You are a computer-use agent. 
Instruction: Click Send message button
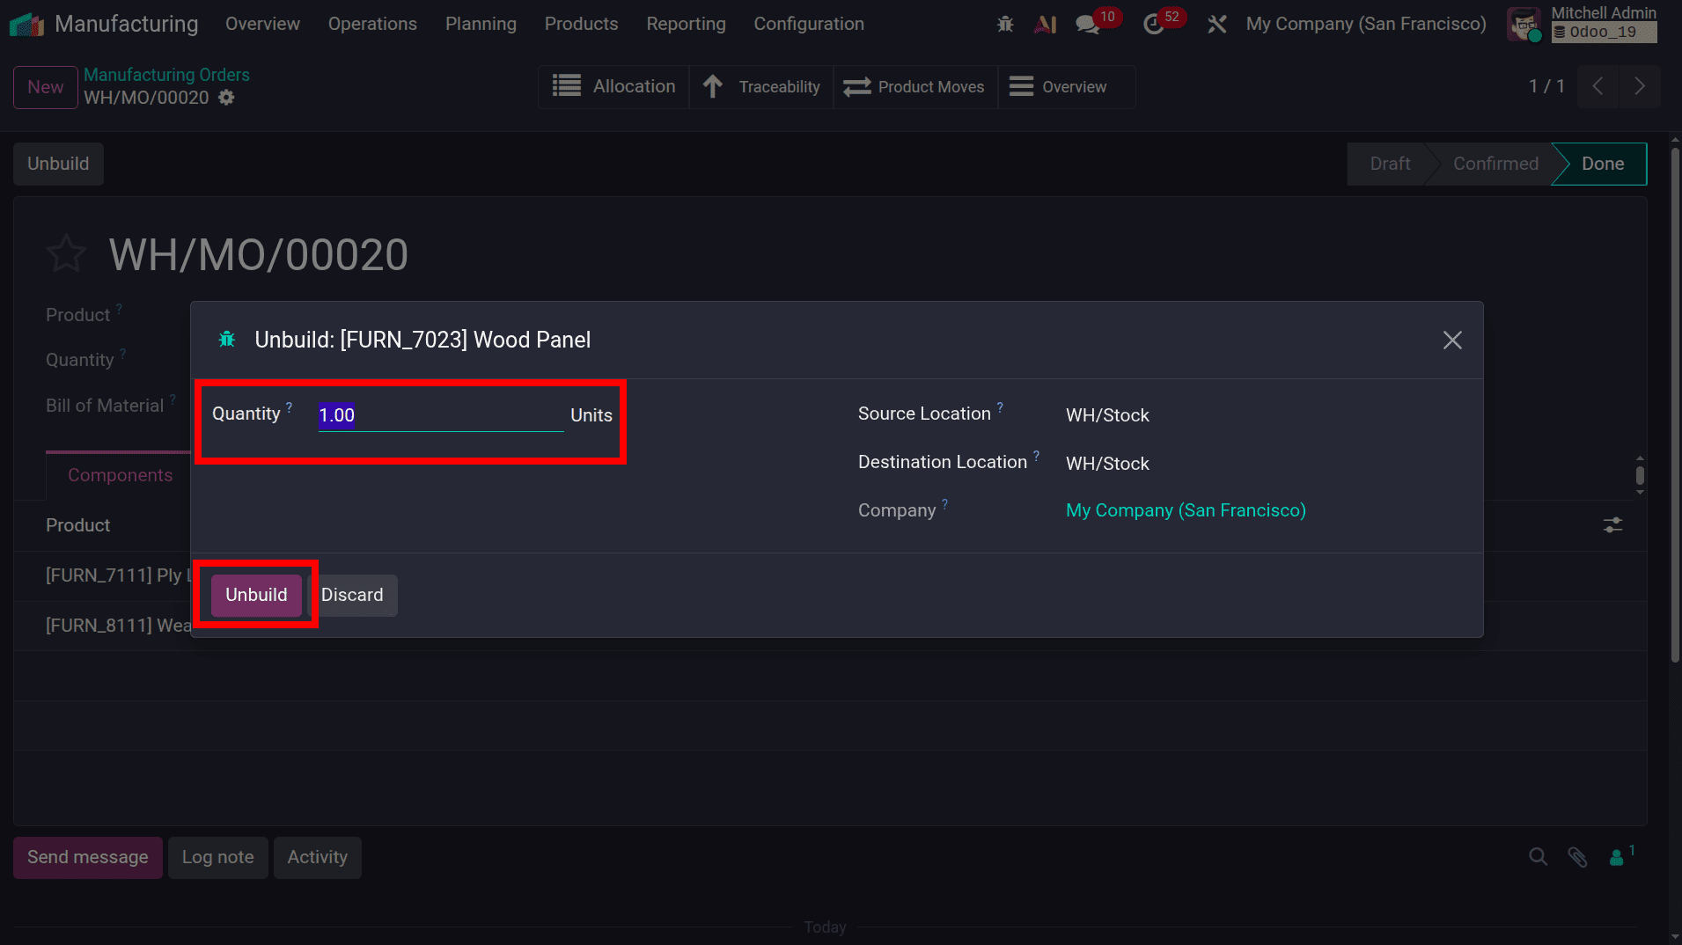(88, 857)
